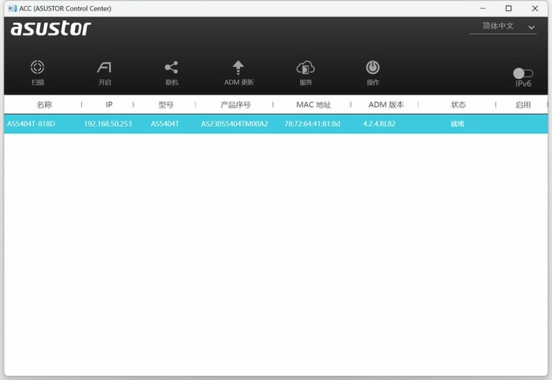Click the 就绪 status cell
The width and height of the screenshot is (552, 380).
point(457,124)
